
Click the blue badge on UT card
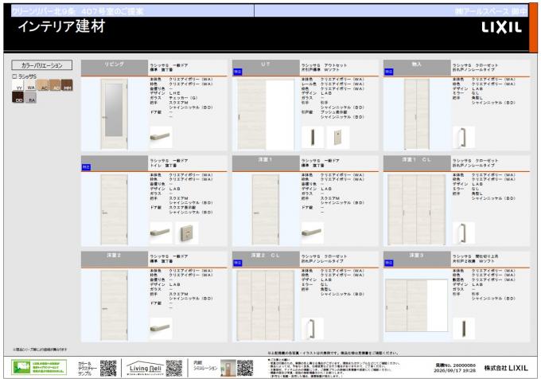coord(237,72)
